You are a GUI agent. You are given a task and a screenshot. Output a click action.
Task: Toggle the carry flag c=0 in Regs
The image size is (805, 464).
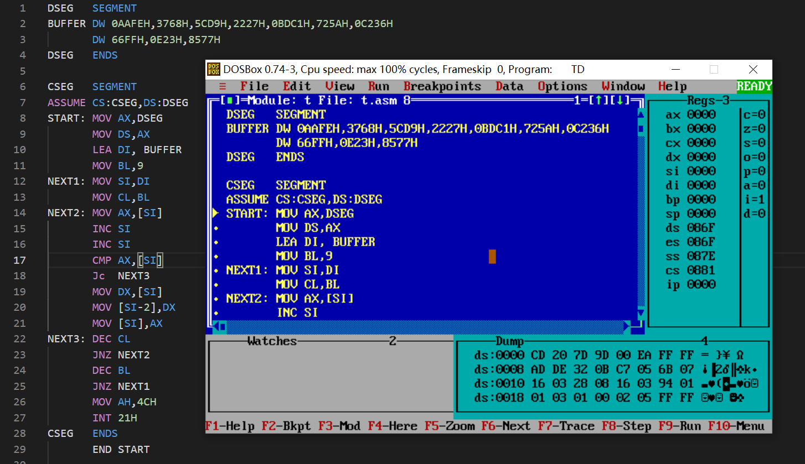tap(755, 114)
